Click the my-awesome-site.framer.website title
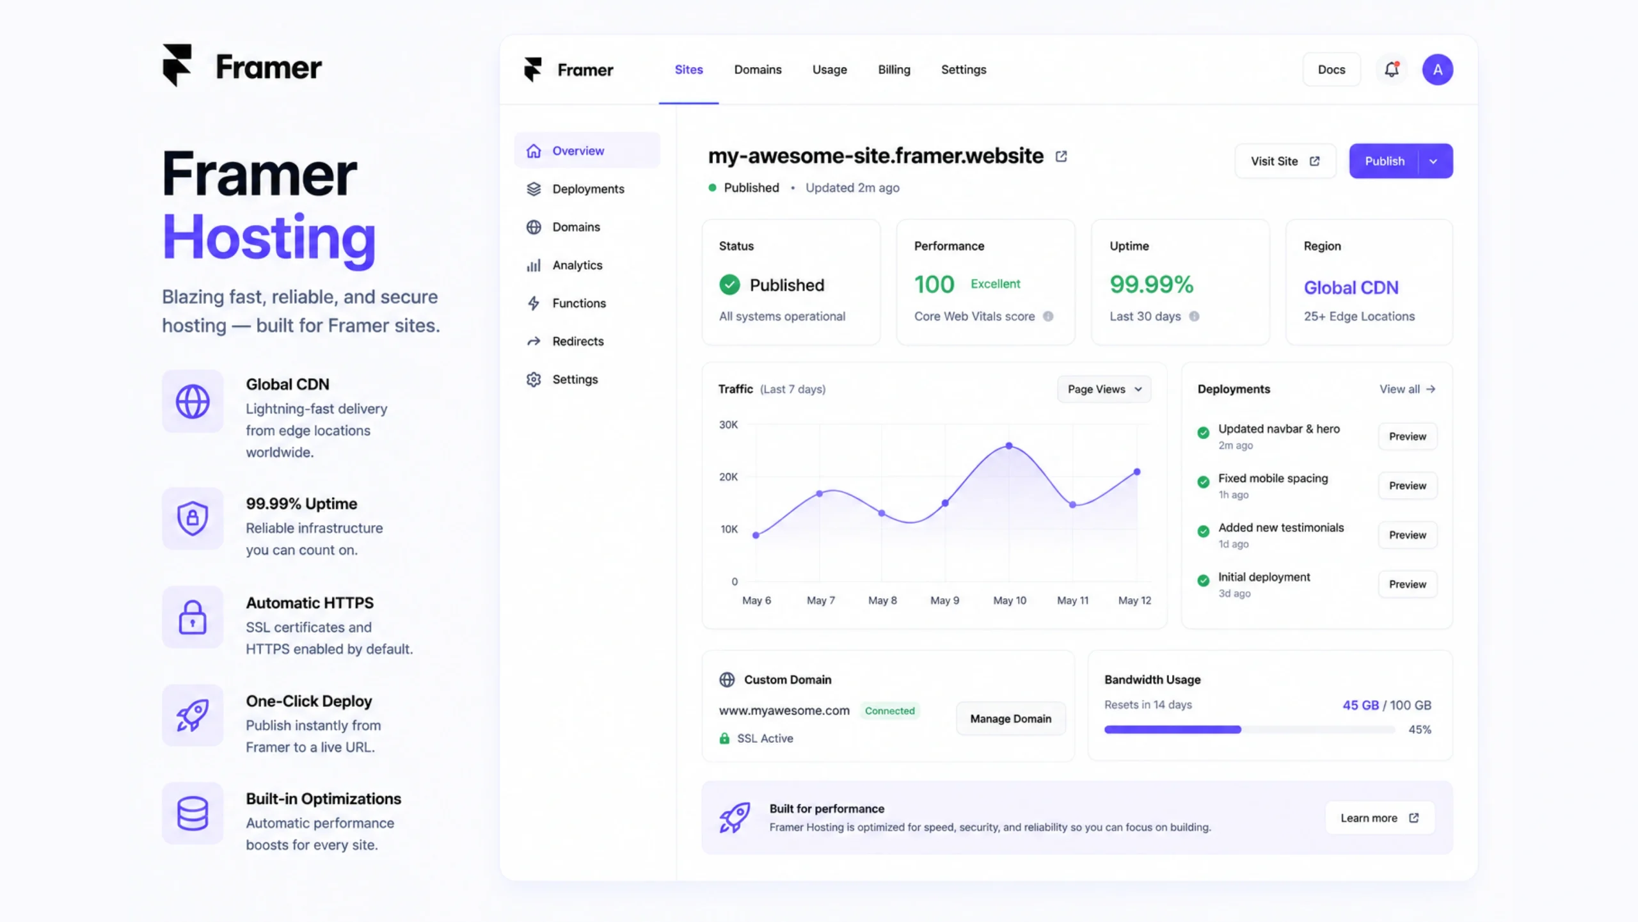This screenshot has width=1638, height=922. [875, 155]
